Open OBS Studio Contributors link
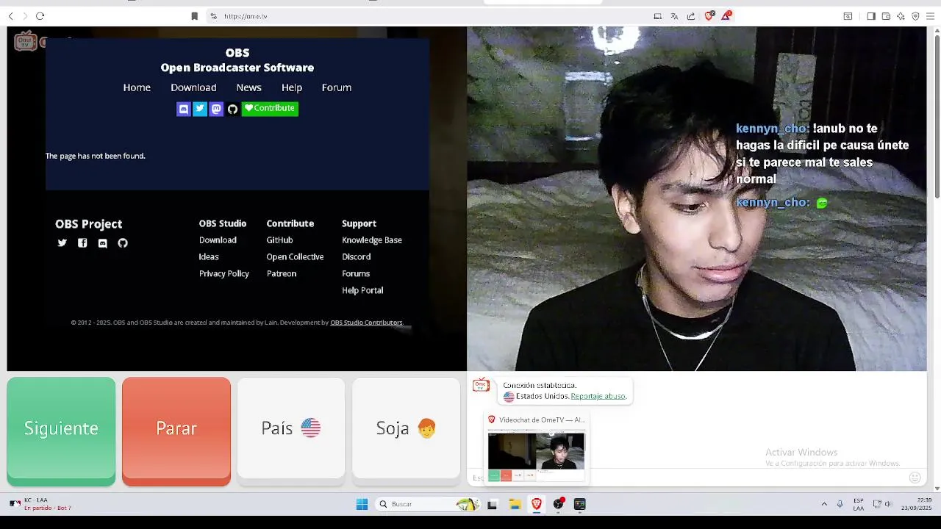The image size is (941, 529). click(x=366, y=323)
